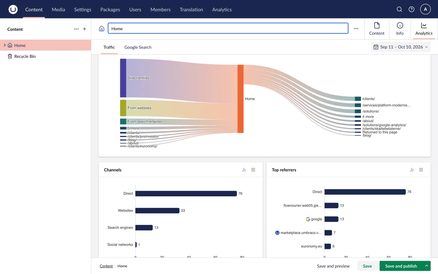Expand Save and publish options arrow
Screen dimensions: 438x274
coord(427,266)
